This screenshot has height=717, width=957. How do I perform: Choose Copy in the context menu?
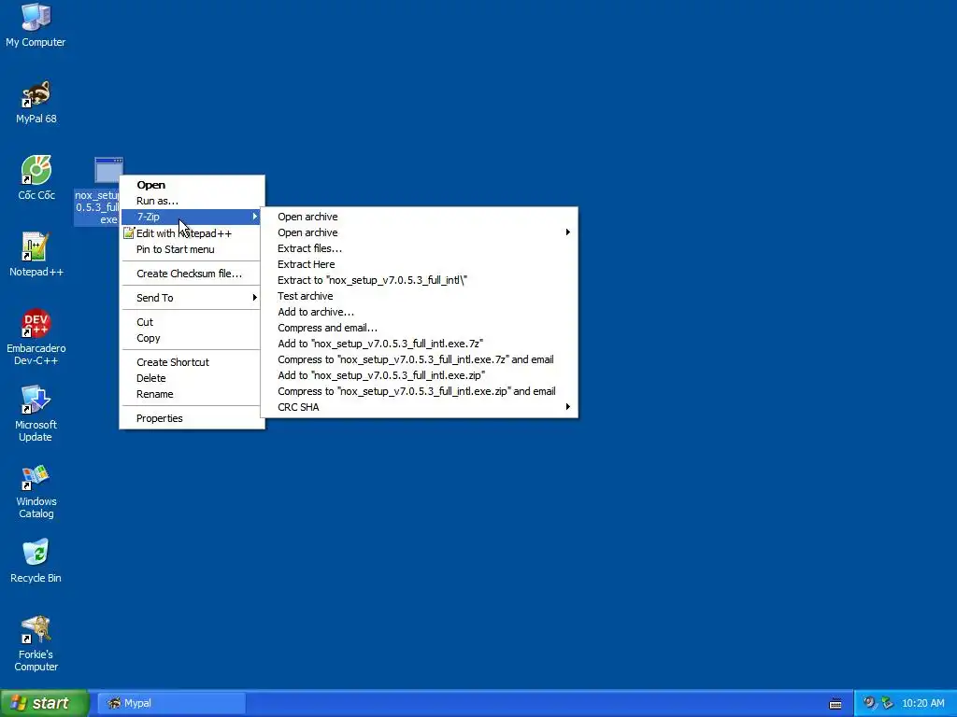click(192, 338)
